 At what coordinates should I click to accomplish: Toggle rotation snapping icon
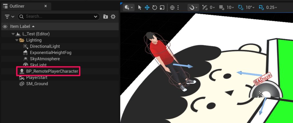click(x=240, y=7)
